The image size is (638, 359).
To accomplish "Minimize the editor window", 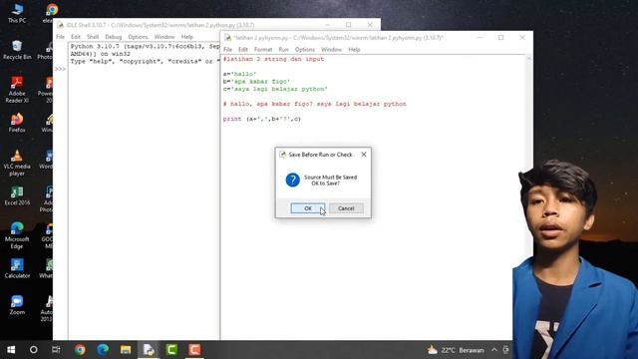I will (480, 38).
